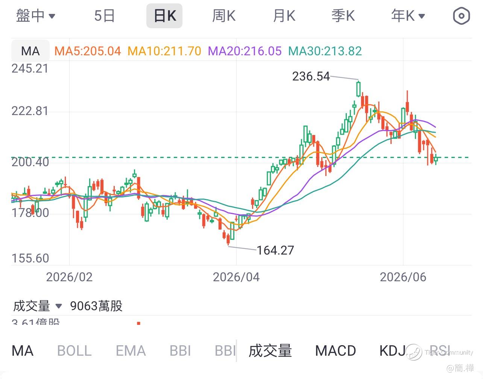The width and height of the screenshot is (483, 379).
Task: Open the 成交量 indicator dropdown arrow
Action: (59, 306)
